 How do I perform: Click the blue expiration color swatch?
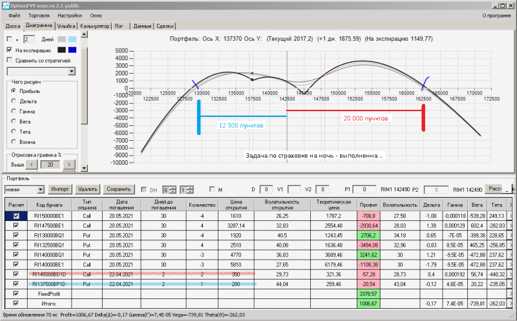click(72, 50)
